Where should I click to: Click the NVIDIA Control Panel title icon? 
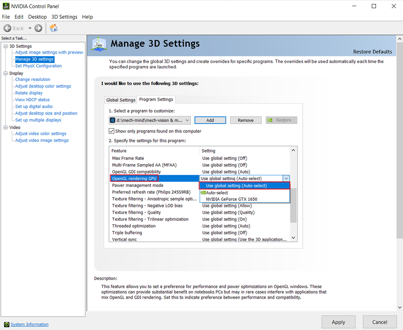pyautogui.click(x=6, y=6)
